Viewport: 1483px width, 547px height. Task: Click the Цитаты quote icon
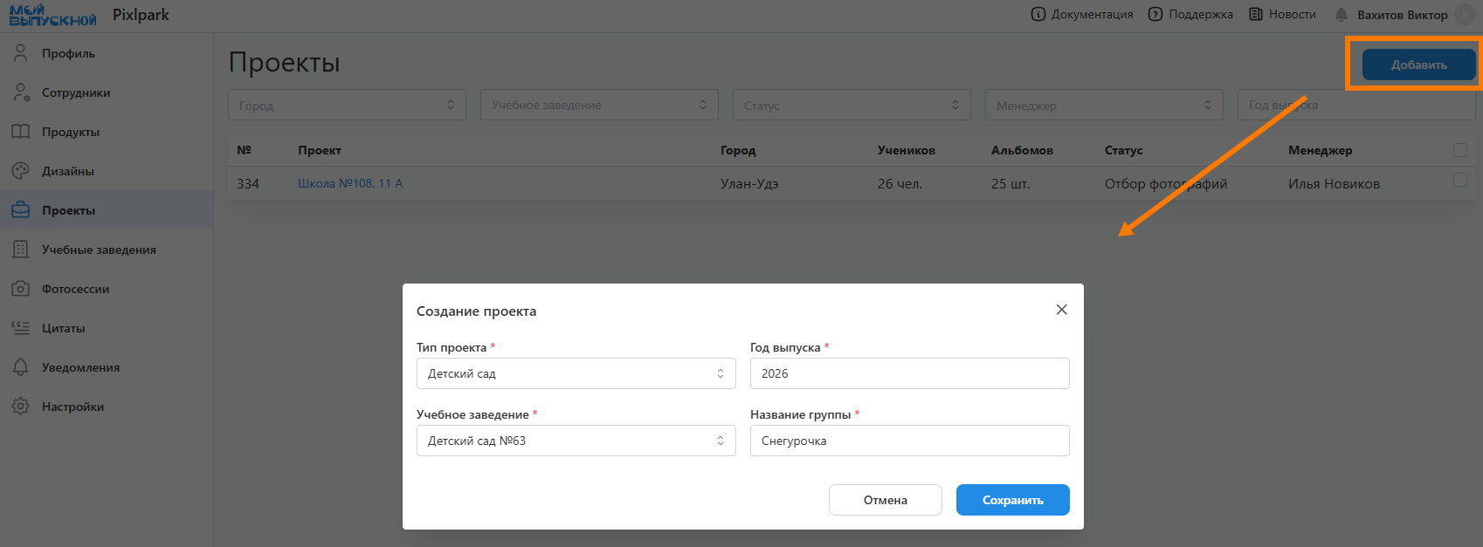(x=21, y=328)
